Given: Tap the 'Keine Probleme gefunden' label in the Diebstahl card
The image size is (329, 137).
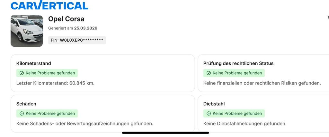Looking at the screenshot, I should pyautogui.click(x=237, y=113).
